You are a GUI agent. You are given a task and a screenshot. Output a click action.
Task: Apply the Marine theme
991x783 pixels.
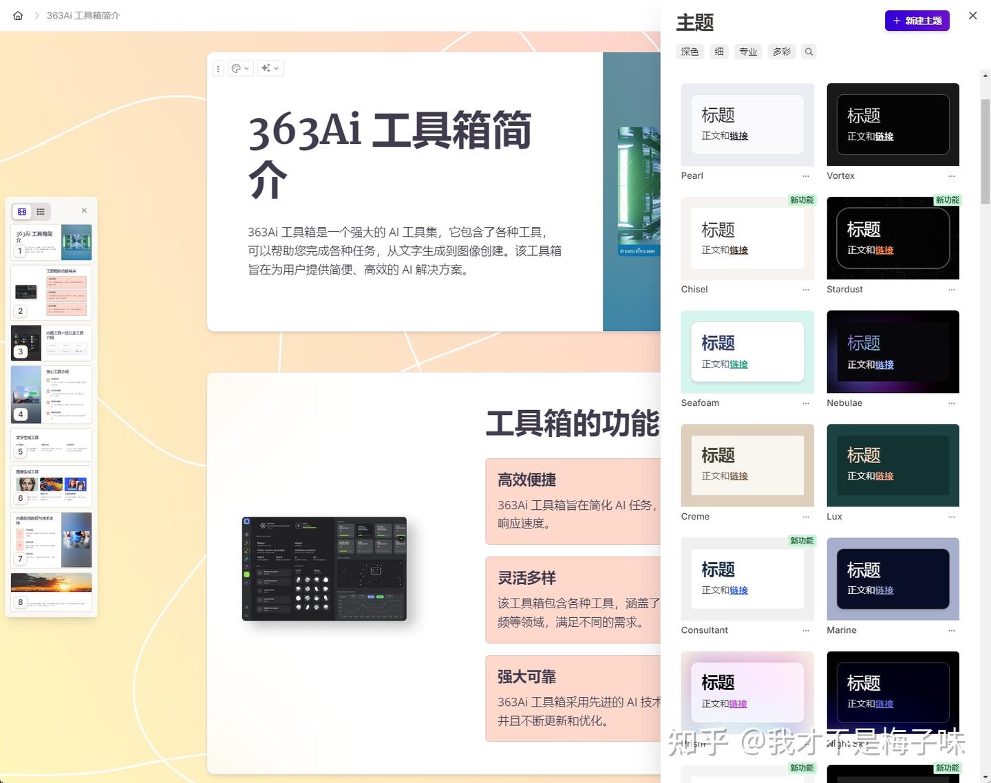[x=893, y=579]
